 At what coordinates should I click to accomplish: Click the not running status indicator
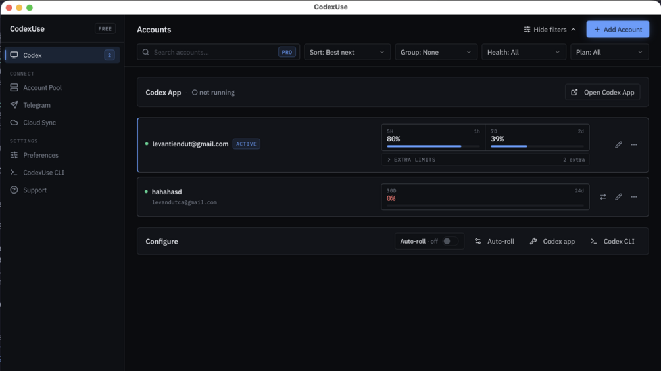[213, 92]
